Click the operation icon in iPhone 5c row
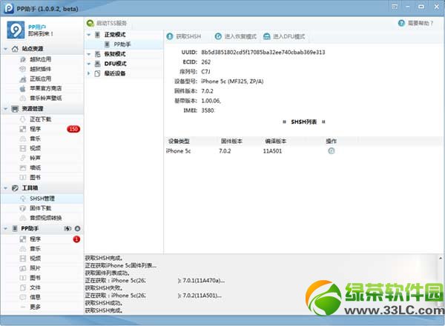The image size is (445, 326). coord(332,150)
